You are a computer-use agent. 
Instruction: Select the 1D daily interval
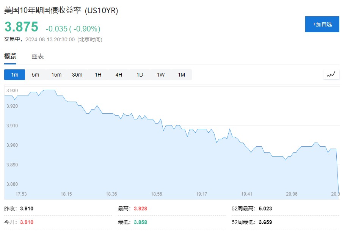click(x=140, y=75)
